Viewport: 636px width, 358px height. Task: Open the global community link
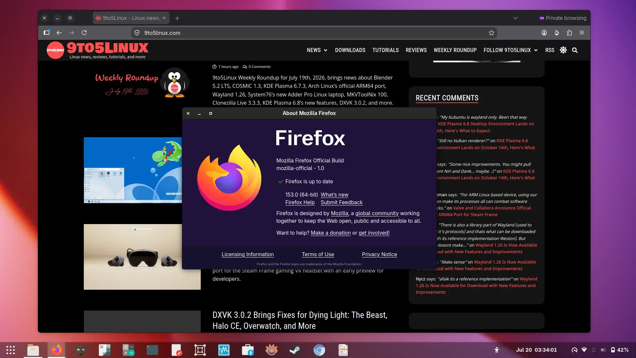[377, 213]
